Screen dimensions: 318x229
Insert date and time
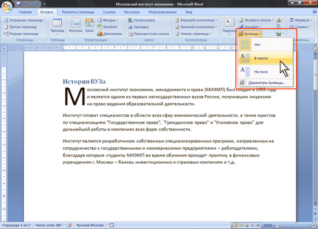[x=279, y=27]
